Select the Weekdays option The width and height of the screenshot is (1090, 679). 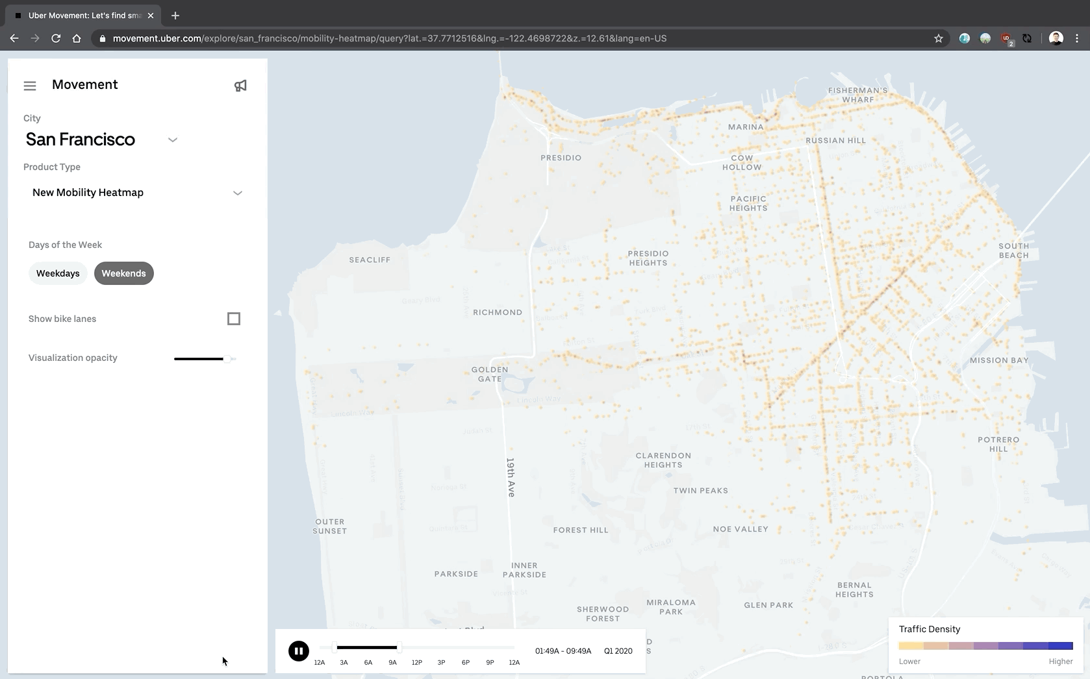(x=58, y=273)
